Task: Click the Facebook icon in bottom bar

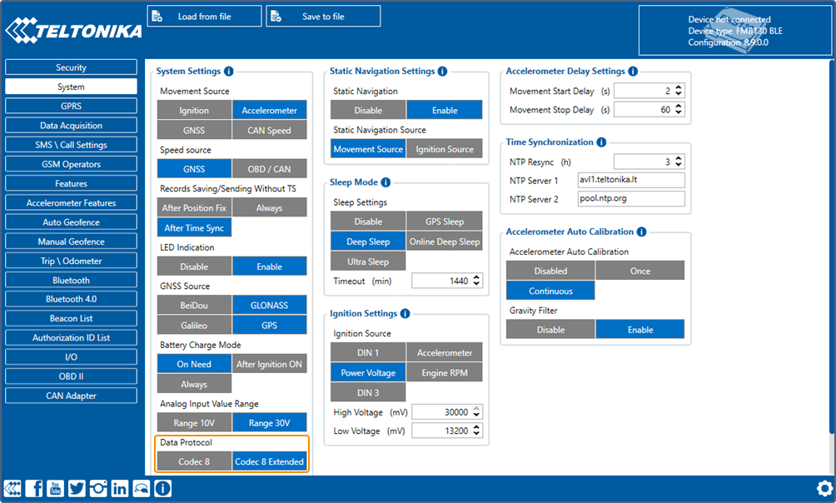Action: [34, 489]
